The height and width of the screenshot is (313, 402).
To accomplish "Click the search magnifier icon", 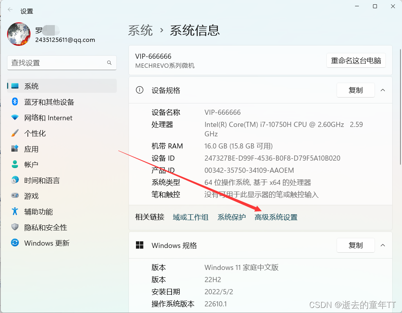I will pos(109,63).
